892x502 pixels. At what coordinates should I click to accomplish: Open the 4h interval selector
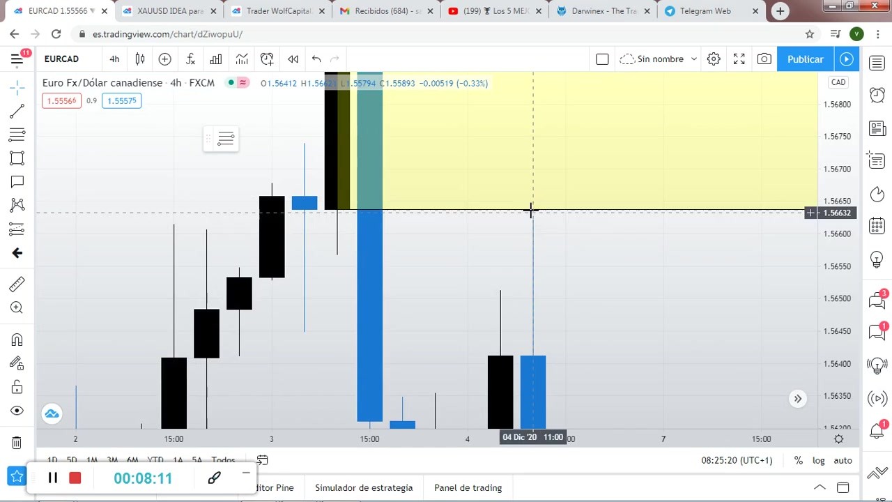[114, 59]
